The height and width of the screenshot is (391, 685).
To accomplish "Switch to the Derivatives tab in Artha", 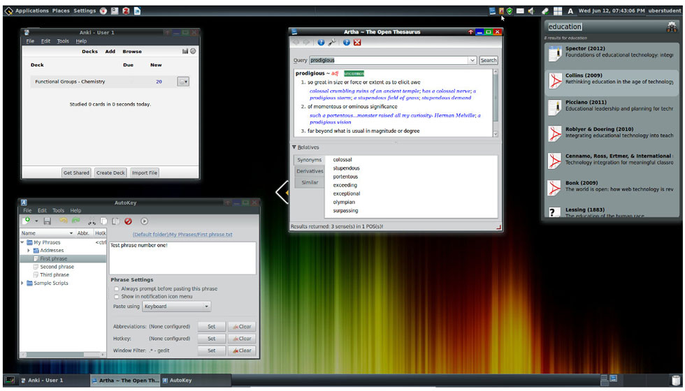I will [x=310, y=171].
